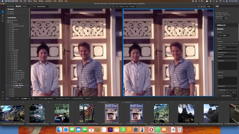
Task: Select the compare view mode icon
Action: (x=9, y=99)
